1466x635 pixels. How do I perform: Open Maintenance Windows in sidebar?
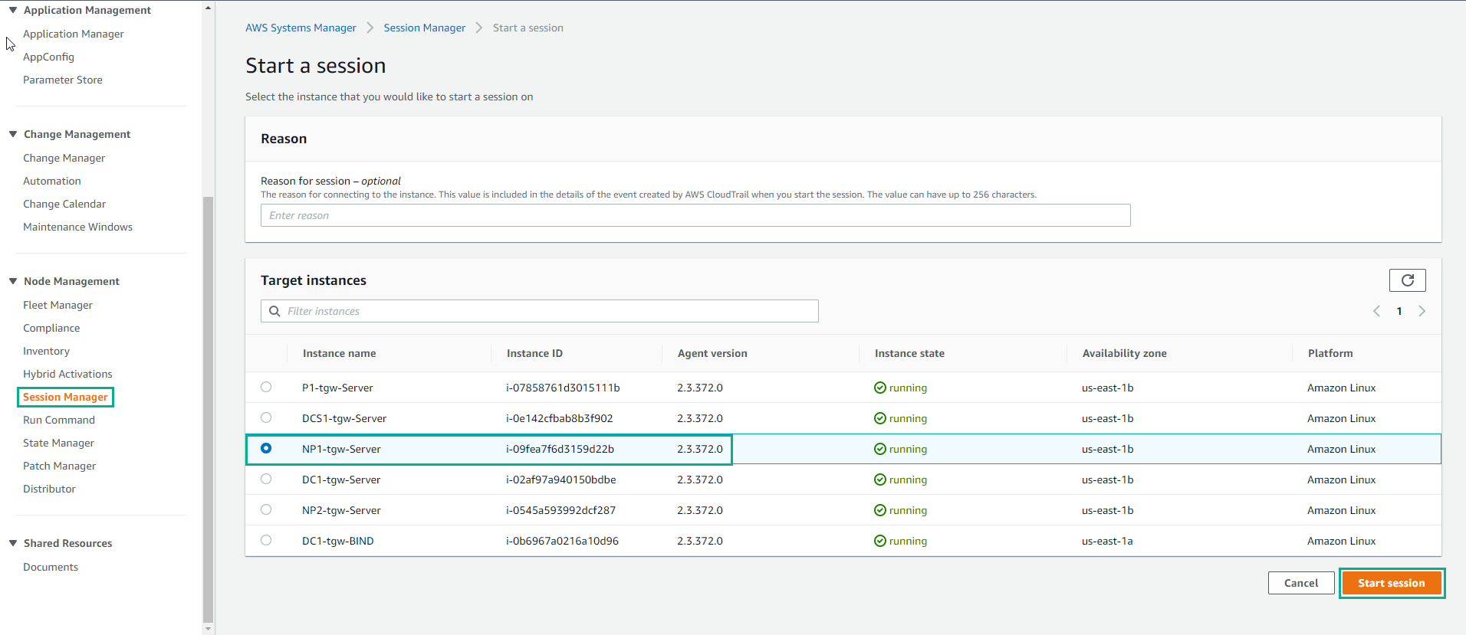click(x=78, y=227)
